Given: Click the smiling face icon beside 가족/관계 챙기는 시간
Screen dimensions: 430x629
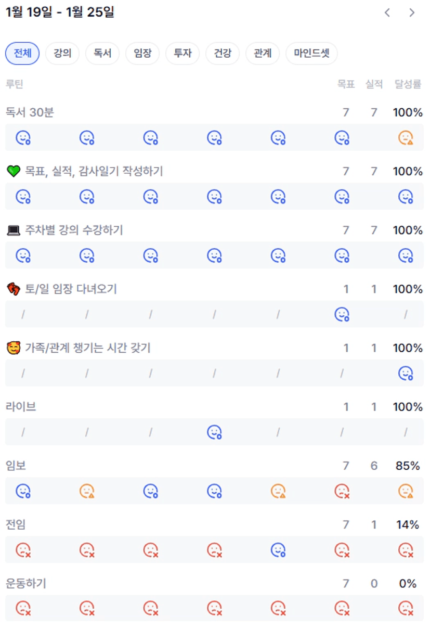Looking at the screenshot, I should [13, 348].
